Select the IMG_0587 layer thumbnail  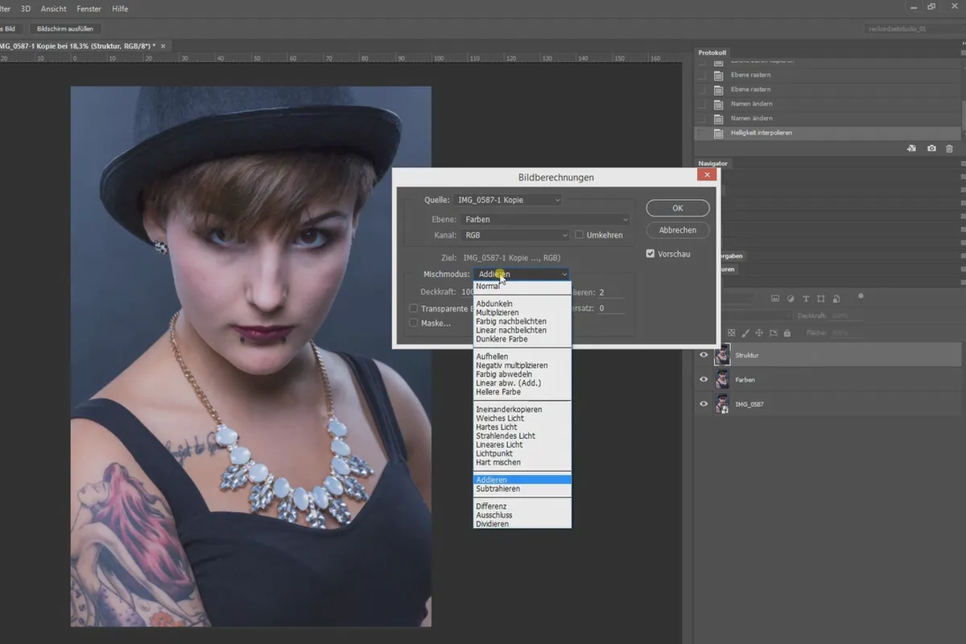[x=722, y=404]
